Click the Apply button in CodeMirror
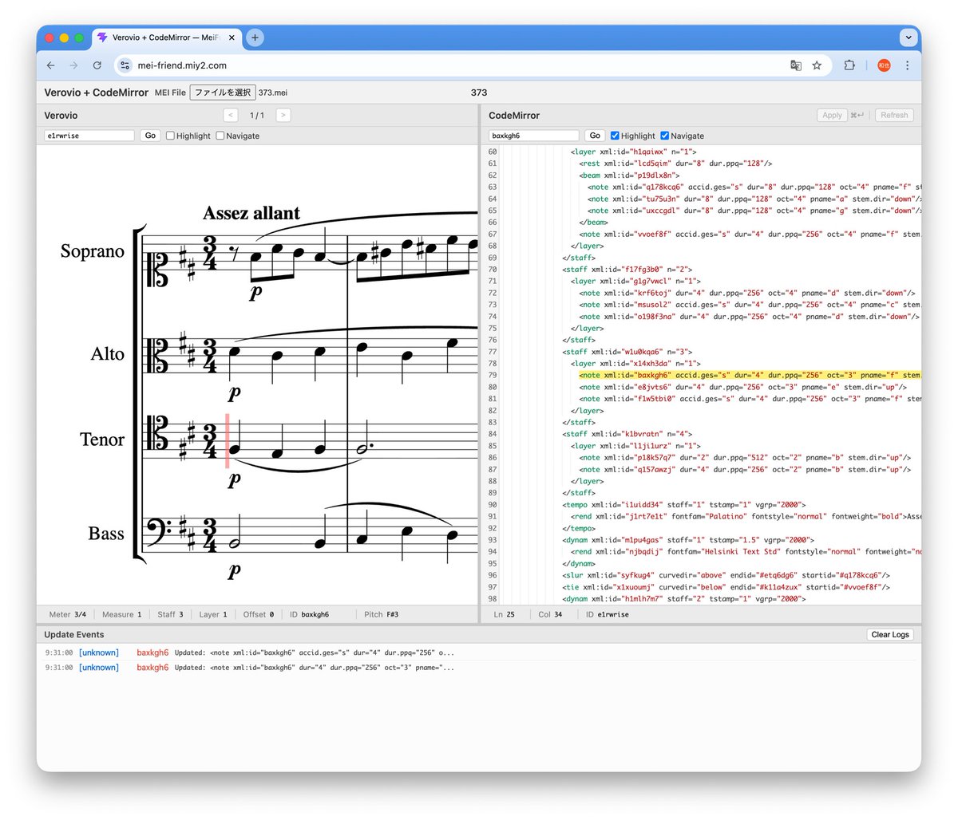 (832, 115)
